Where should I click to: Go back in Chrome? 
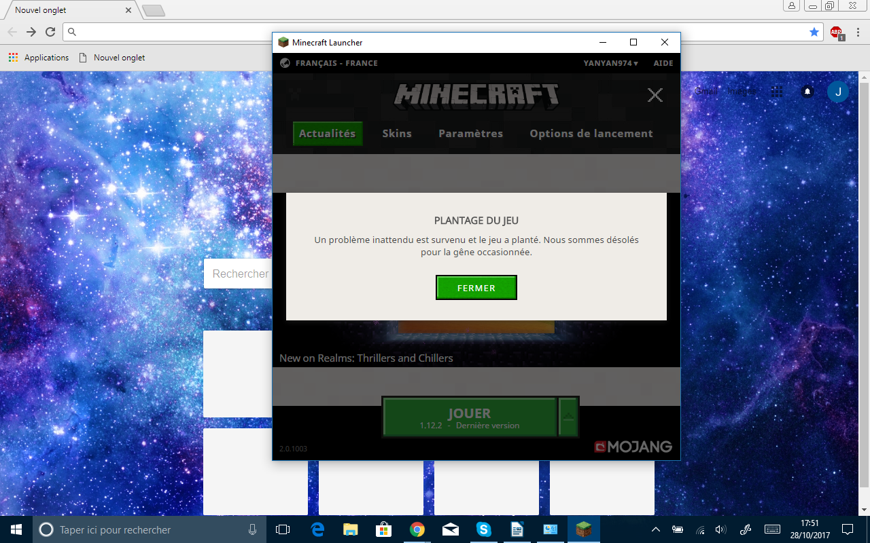pyautogui.click(x=12, y=32)
